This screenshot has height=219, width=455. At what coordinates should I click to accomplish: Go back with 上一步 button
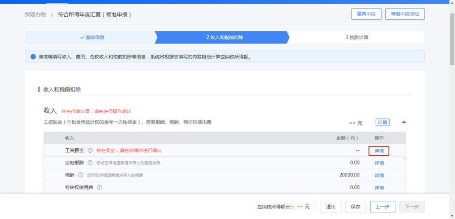[x=383, y=207]
